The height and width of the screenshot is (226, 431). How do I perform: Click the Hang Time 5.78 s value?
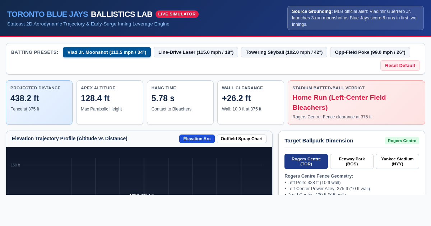coord(163,98)
